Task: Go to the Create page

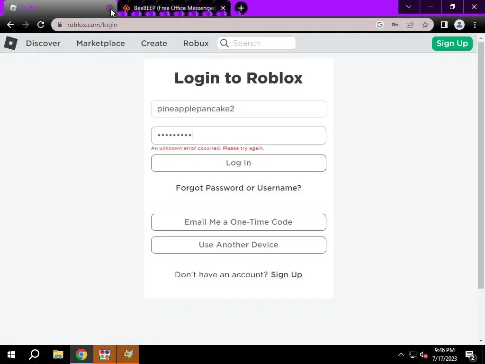Action: [x=154, y=43]
